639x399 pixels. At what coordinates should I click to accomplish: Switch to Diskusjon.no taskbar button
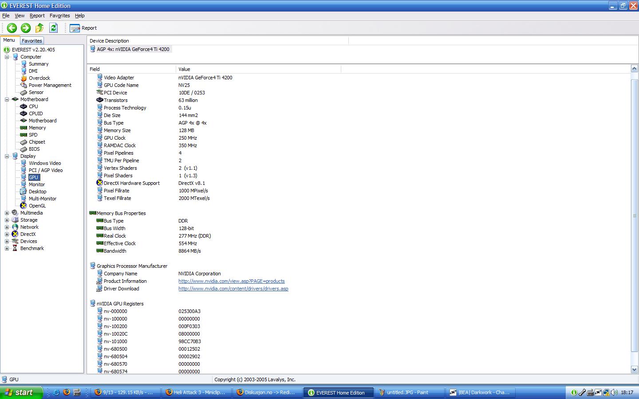[x=267, y=392]
